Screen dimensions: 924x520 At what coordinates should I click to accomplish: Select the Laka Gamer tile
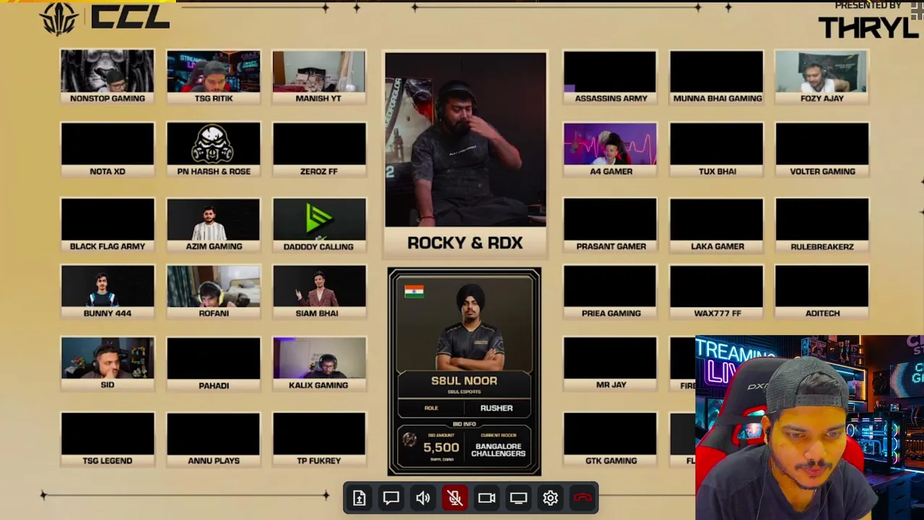(x=717, y=225)
